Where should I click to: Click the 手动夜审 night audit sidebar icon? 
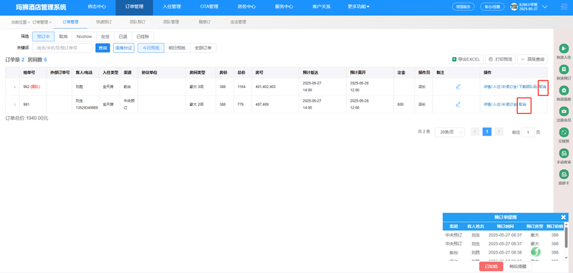click(x=564, y=153)
